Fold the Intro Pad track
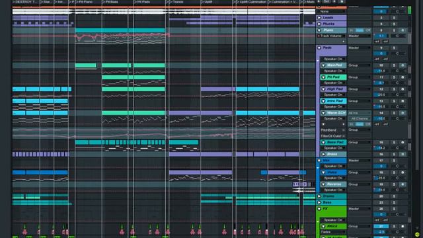The height and width of the screenshot is (238, 423). [x=323, y=101]
